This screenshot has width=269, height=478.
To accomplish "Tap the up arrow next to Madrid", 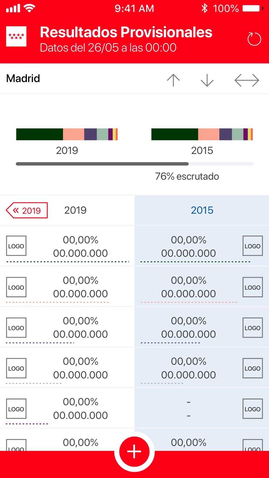I will (x=173, y=80).
